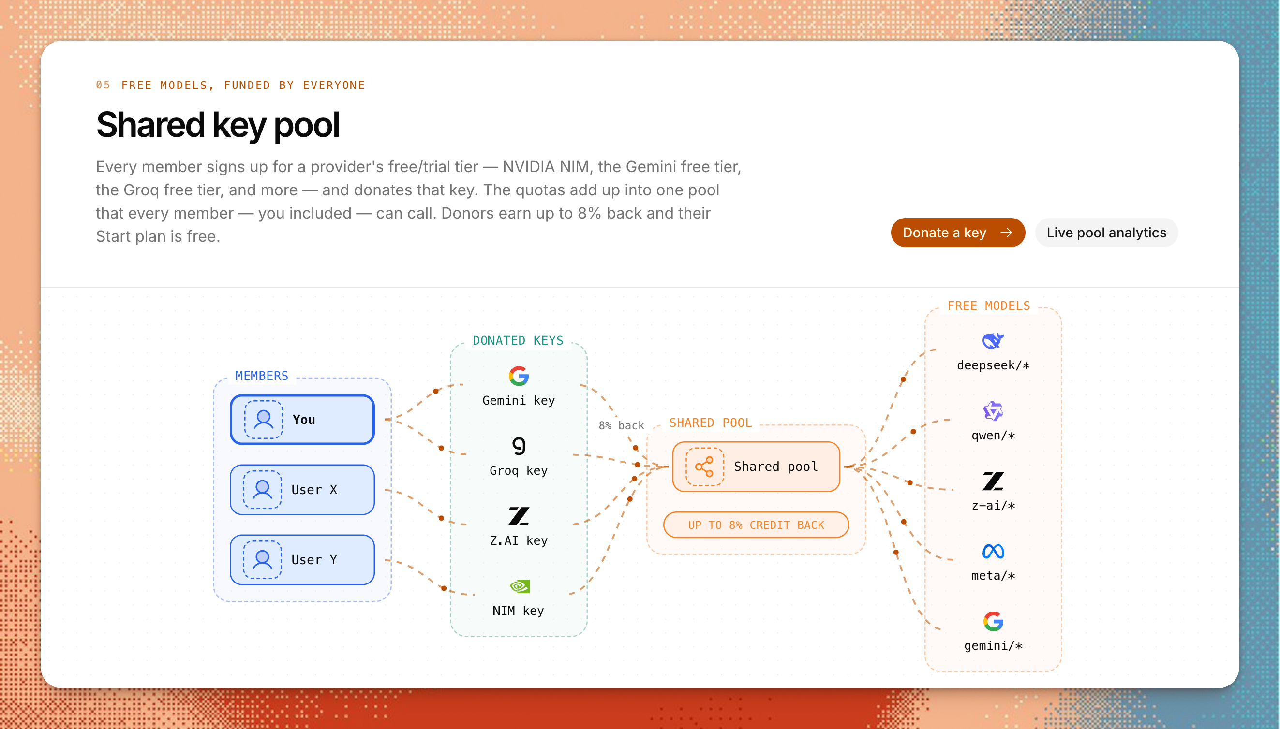Click the Groq logo icon
Viewport: 1280px width, 729px height.
(519, 446)
